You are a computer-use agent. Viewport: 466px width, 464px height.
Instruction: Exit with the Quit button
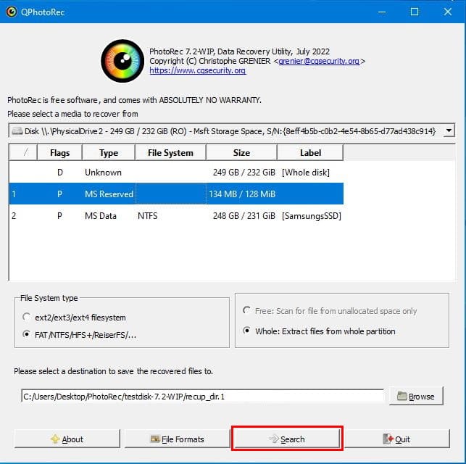click(x=397, y=439)
